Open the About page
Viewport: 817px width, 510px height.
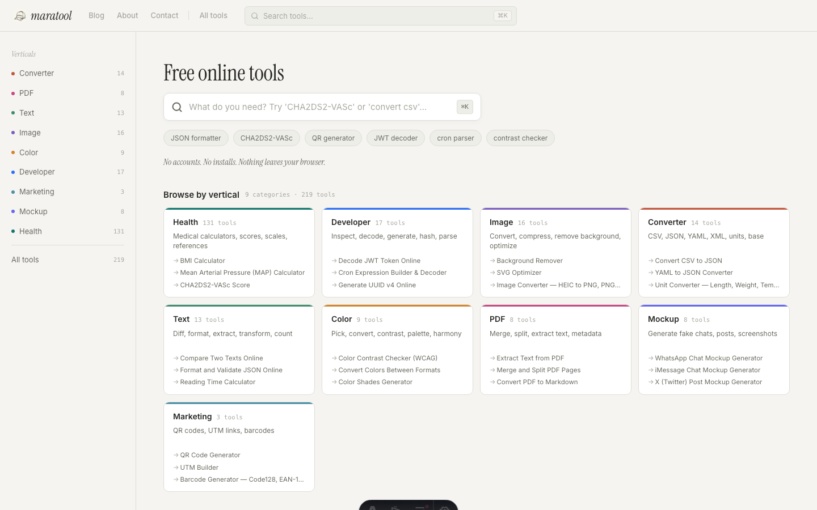[127, 15]
